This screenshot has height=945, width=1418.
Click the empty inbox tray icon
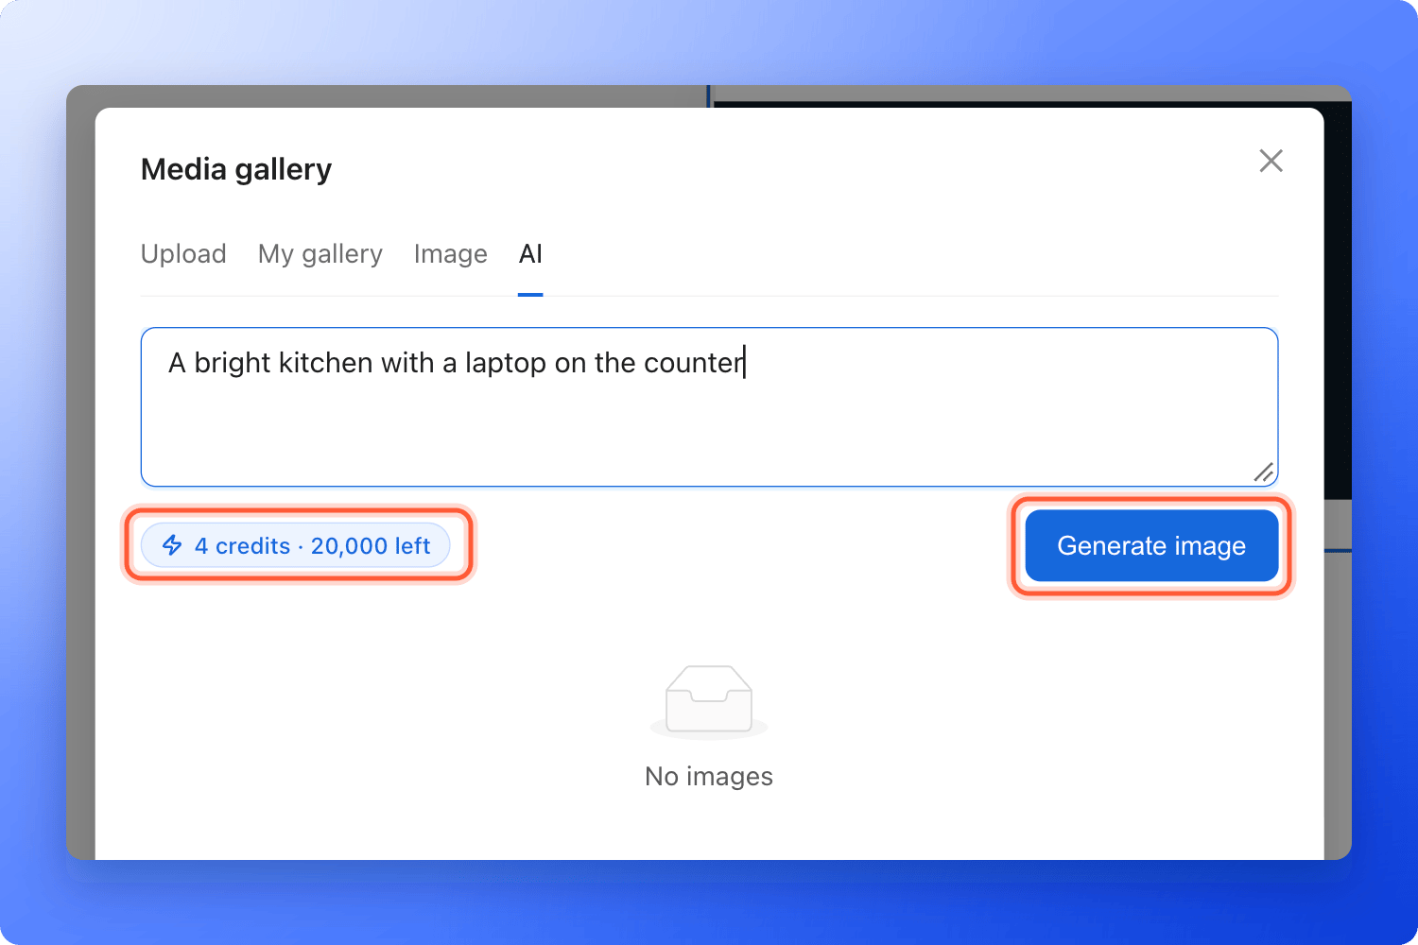click(709, 700)
